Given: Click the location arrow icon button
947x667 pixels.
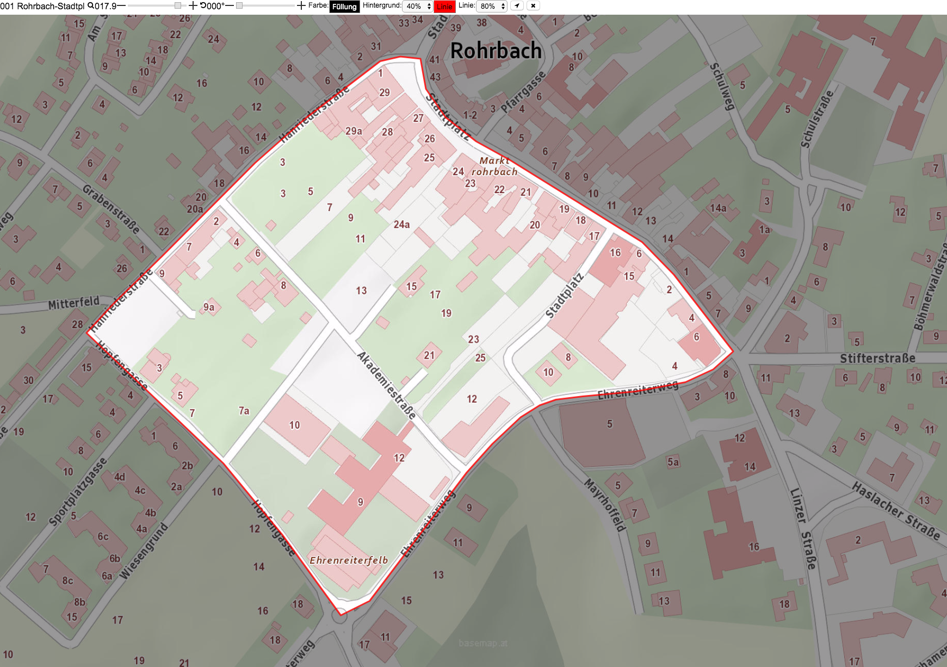Looking at the screenshot, I should click(517, 5).
